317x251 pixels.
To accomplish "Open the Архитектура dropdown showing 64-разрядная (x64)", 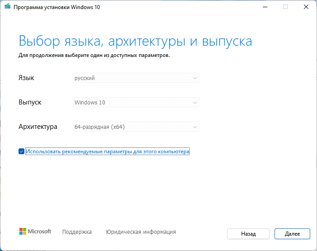I will tap(135, 127).
